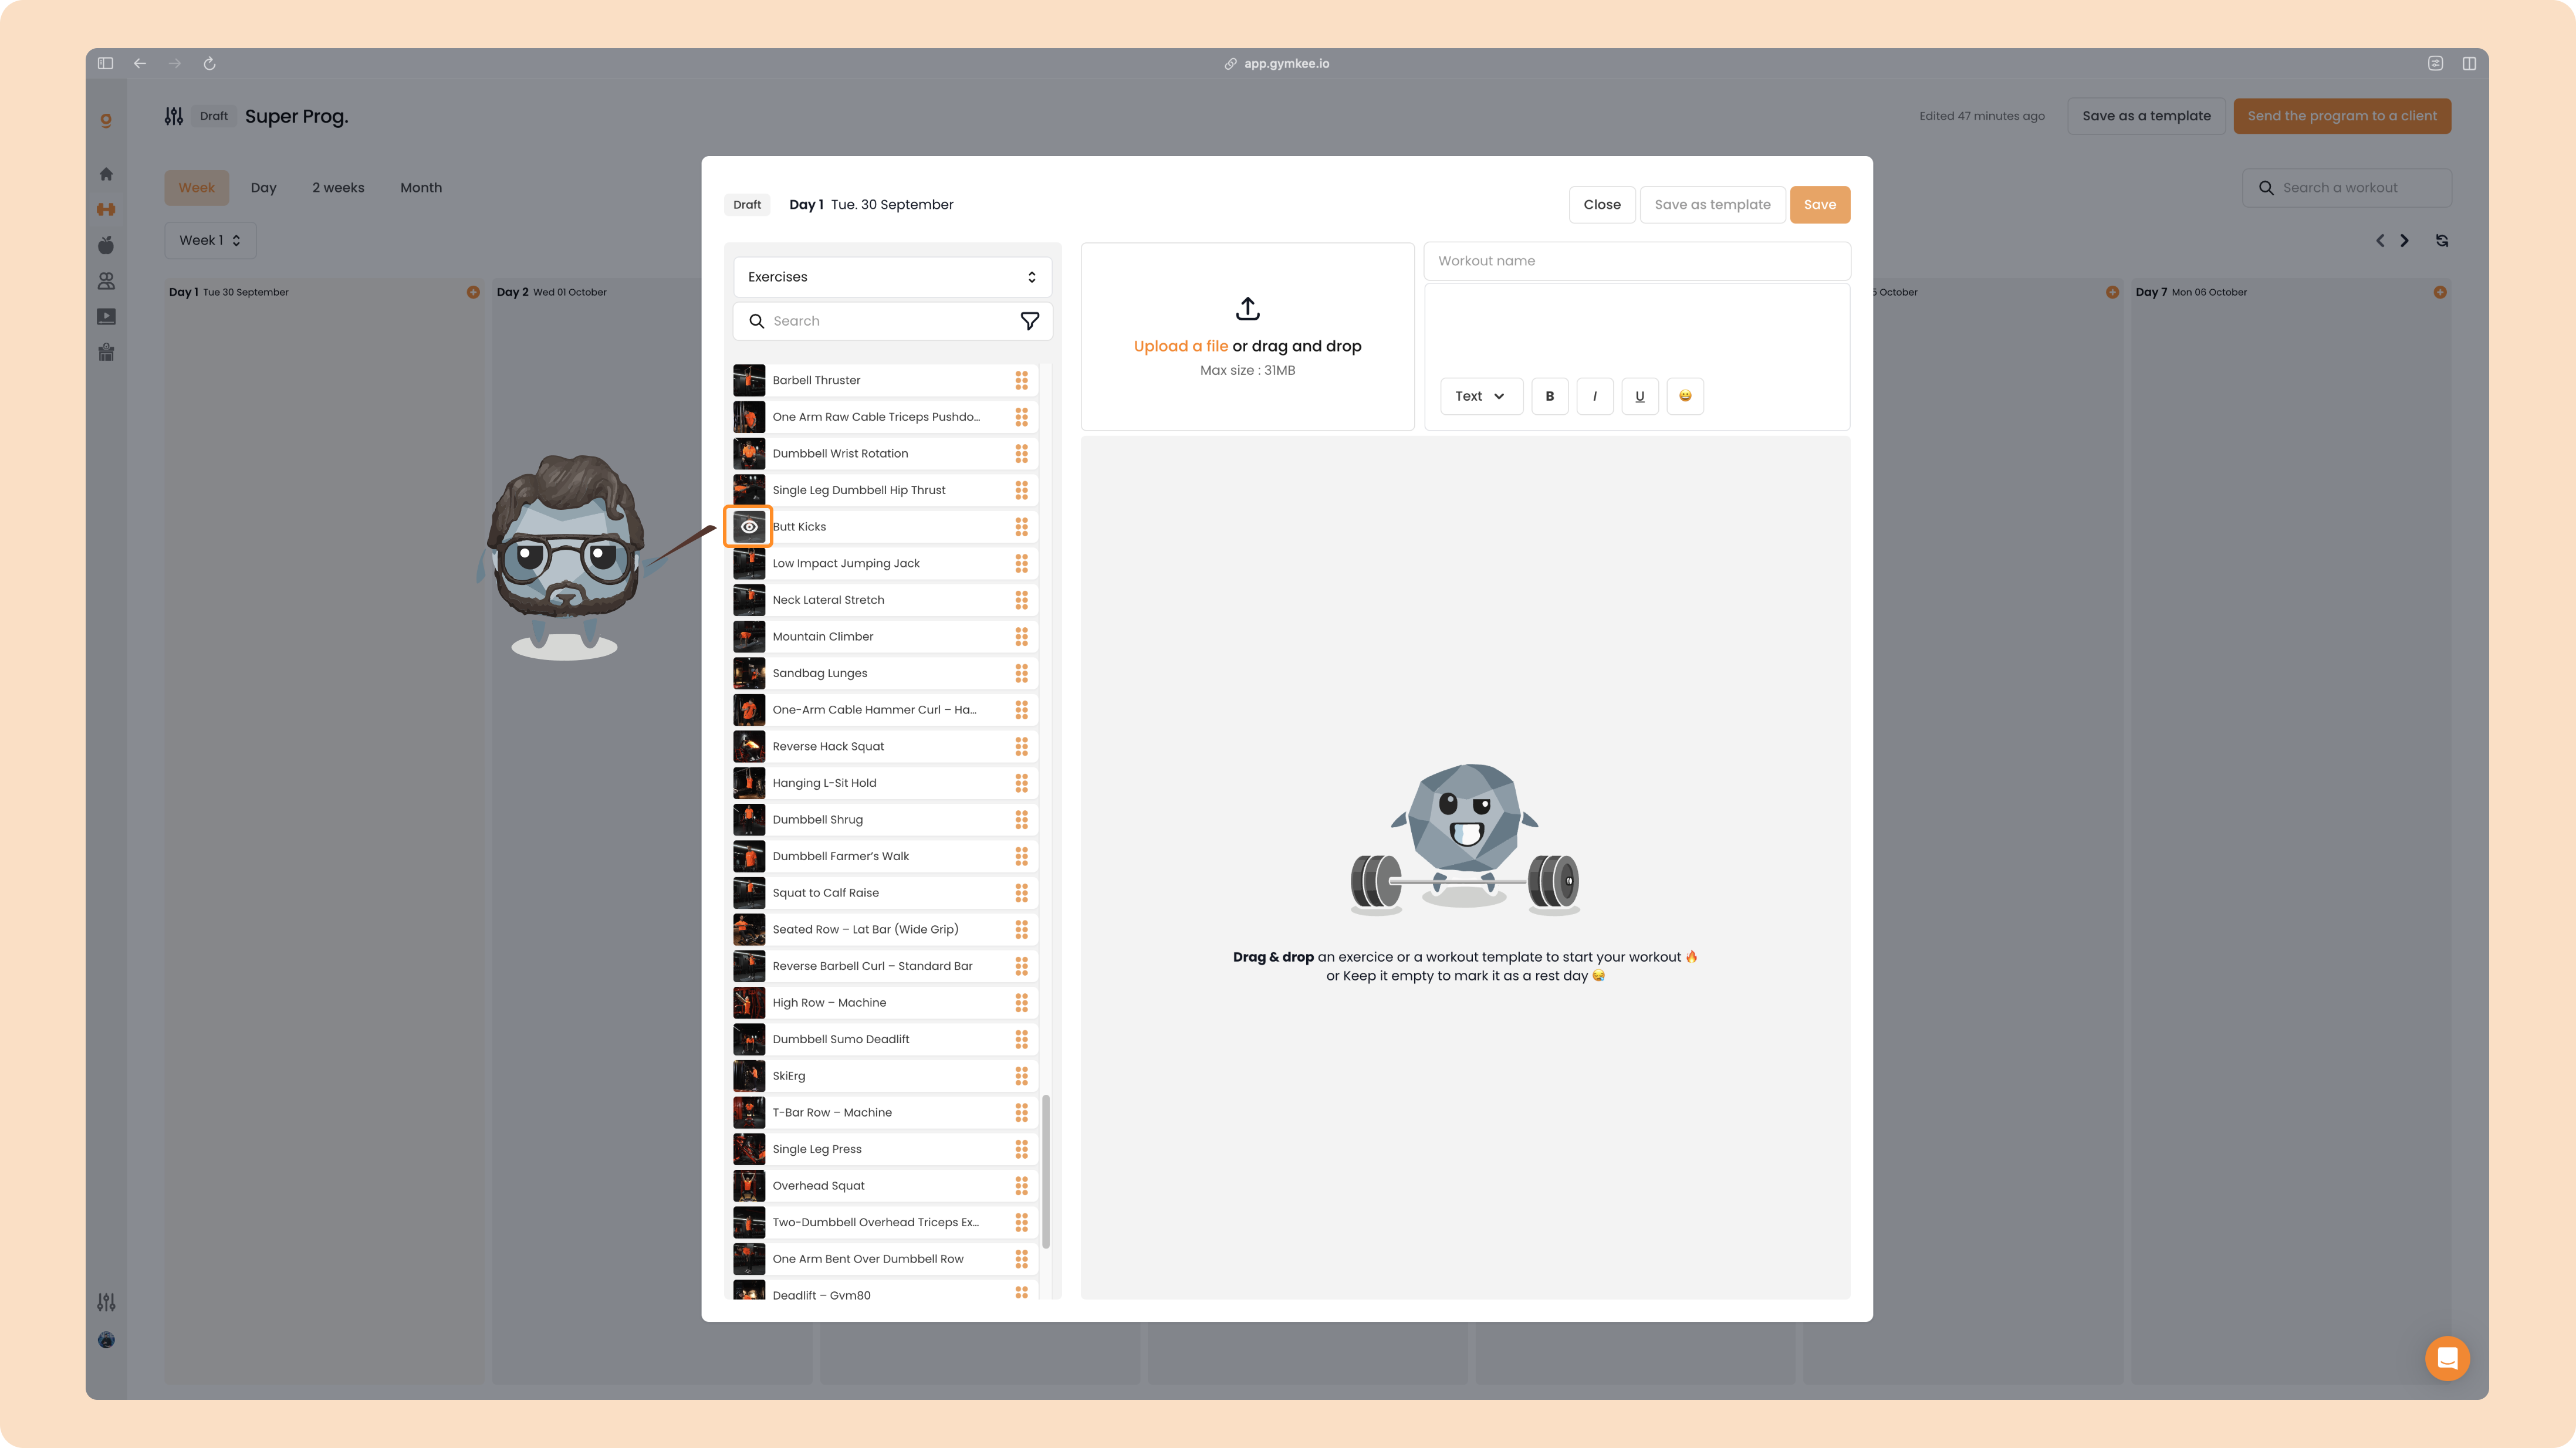
Task: Grab the drag handle for Dumbbell Shrug
Action: point(1021,819)
